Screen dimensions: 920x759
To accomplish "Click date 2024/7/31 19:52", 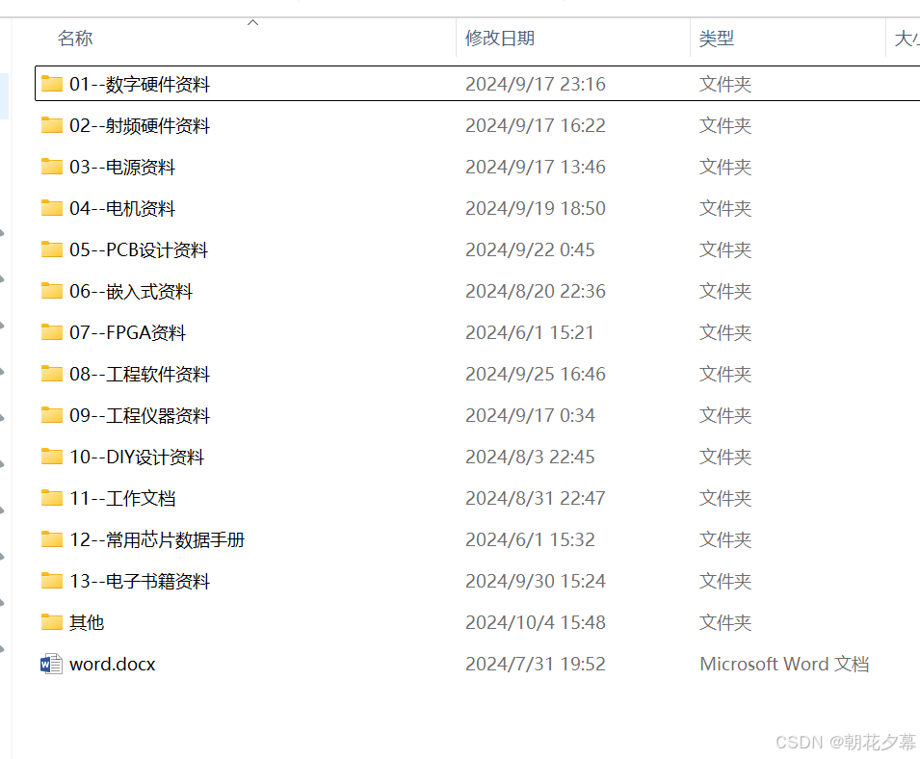I will click(x=535, y=664).
